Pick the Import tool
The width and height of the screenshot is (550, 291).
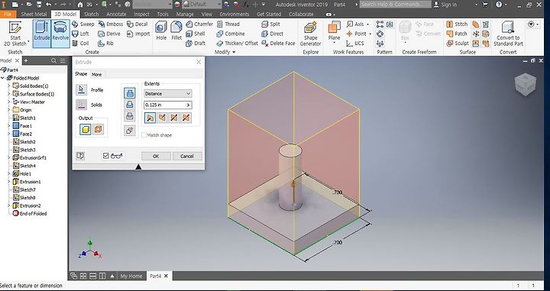pos(138,34)
